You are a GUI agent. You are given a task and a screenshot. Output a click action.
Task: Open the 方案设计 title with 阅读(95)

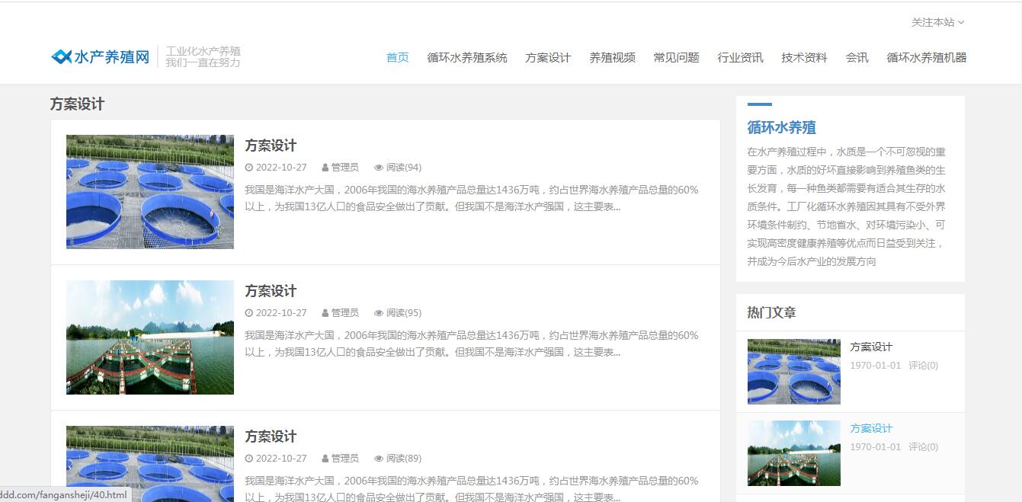271,291
